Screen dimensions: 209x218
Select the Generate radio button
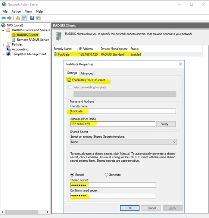tap(106, 175)
